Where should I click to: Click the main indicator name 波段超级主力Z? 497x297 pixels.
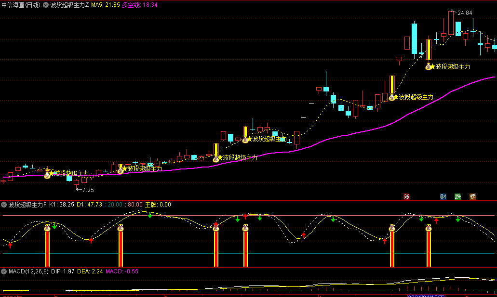[x=69, y=5]
